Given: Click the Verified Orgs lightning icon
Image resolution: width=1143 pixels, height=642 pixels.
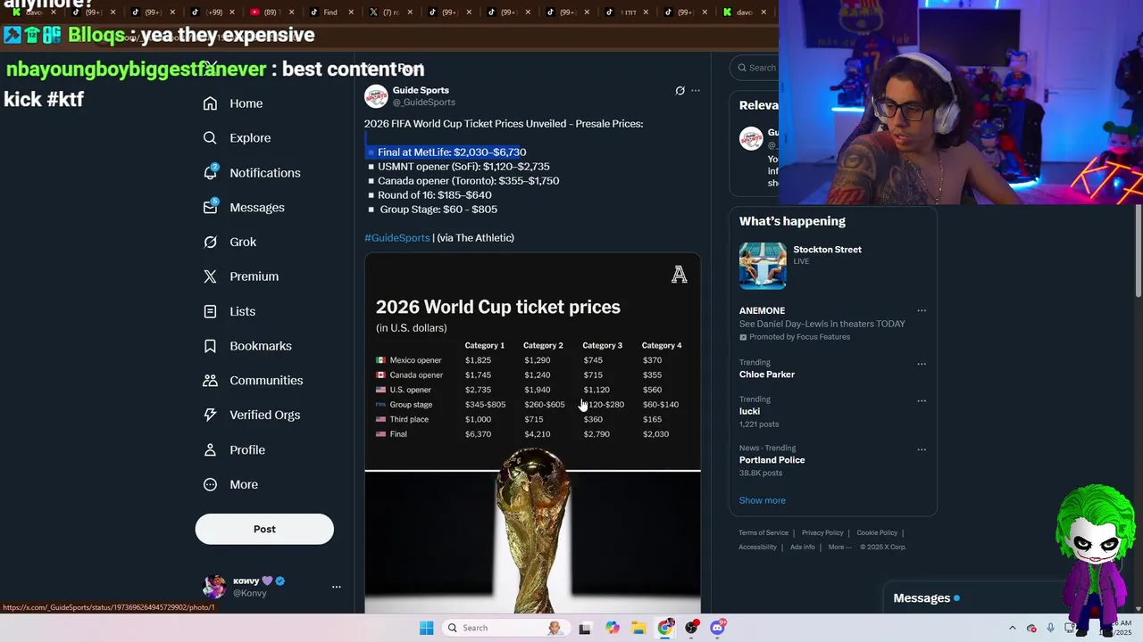Looking at the screenshot, I should (210, 415).
